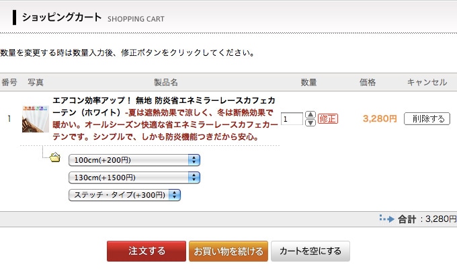Viewport: 457px width, 269px height.
Task: Click the blue arrow icon beside 合計
Action: tap(386, 219)
